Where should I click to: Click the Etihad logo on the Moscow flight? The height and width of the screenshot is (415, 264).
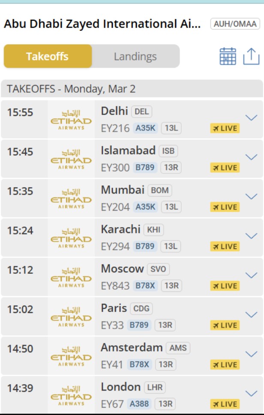pos(71,277)
